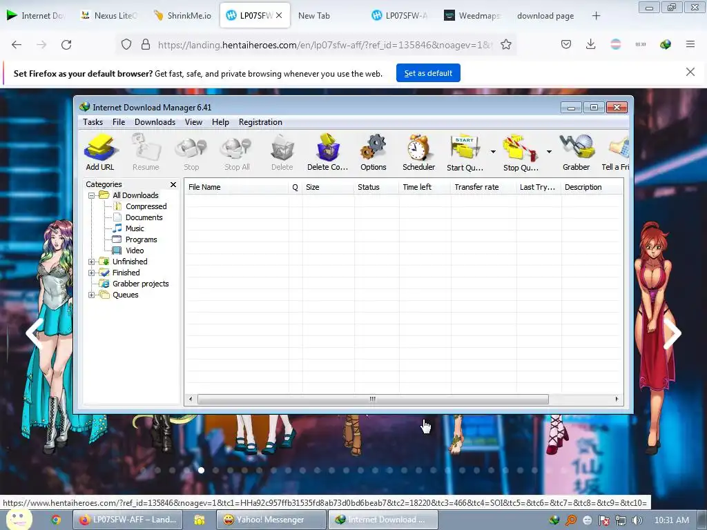The image size is (707, 530).
Task: Switch to the ShrinkMe.io tab
Action: click(182, 16)
